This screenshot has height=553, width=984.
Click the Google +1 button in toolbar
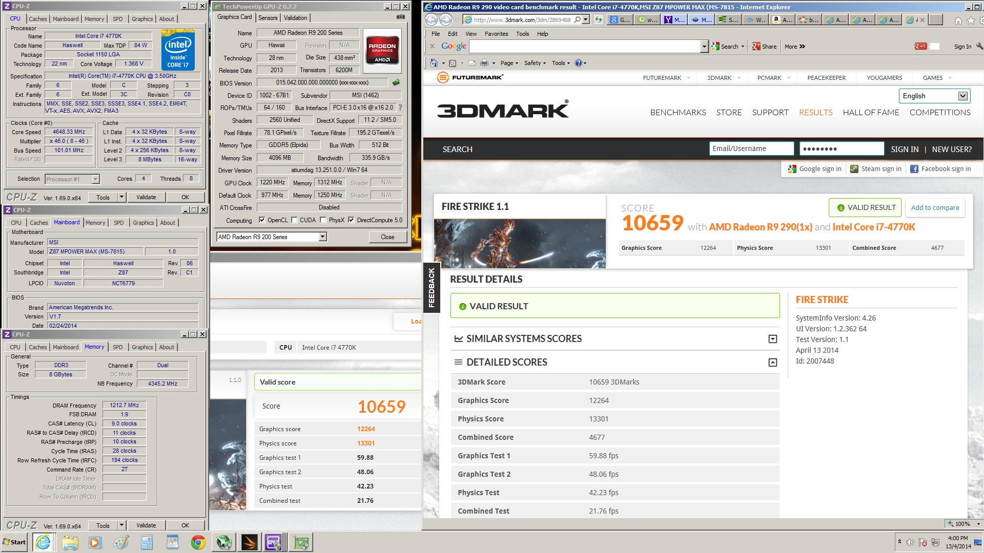tap(920, 46)
